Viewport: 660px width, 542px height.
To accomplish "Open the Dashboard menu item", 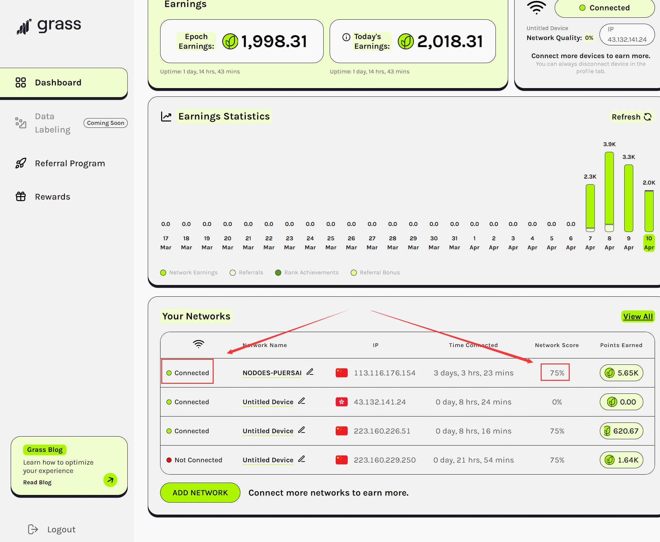I will pos(64,82).
